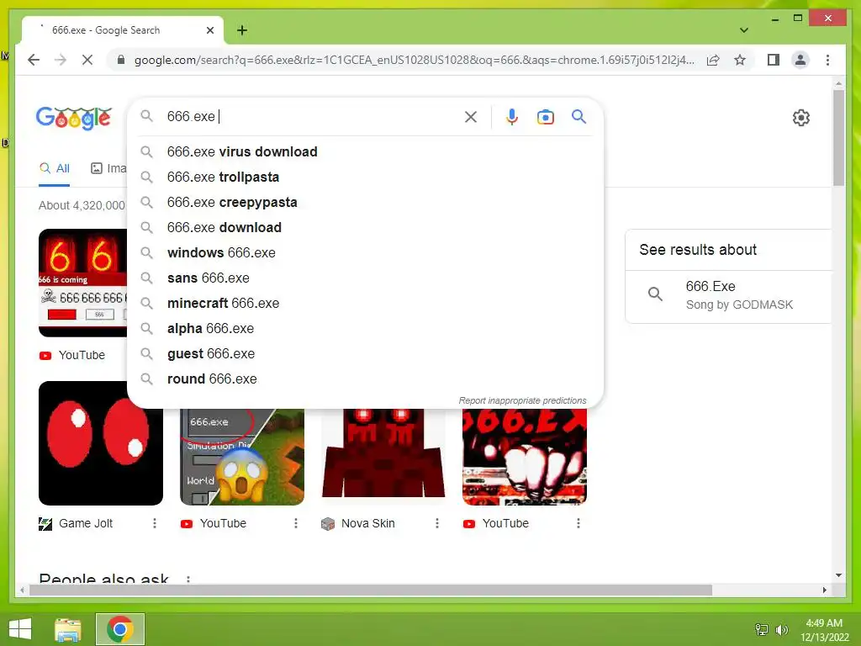Open a new tab with plus button
This screenshot has width=861, height=646.
coord(242,30)
